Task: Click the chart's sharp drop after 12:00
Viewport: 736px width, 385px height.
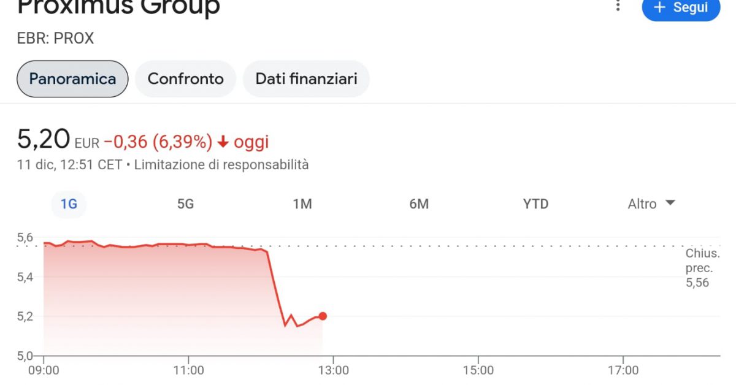Action: (x=276, y=288)
